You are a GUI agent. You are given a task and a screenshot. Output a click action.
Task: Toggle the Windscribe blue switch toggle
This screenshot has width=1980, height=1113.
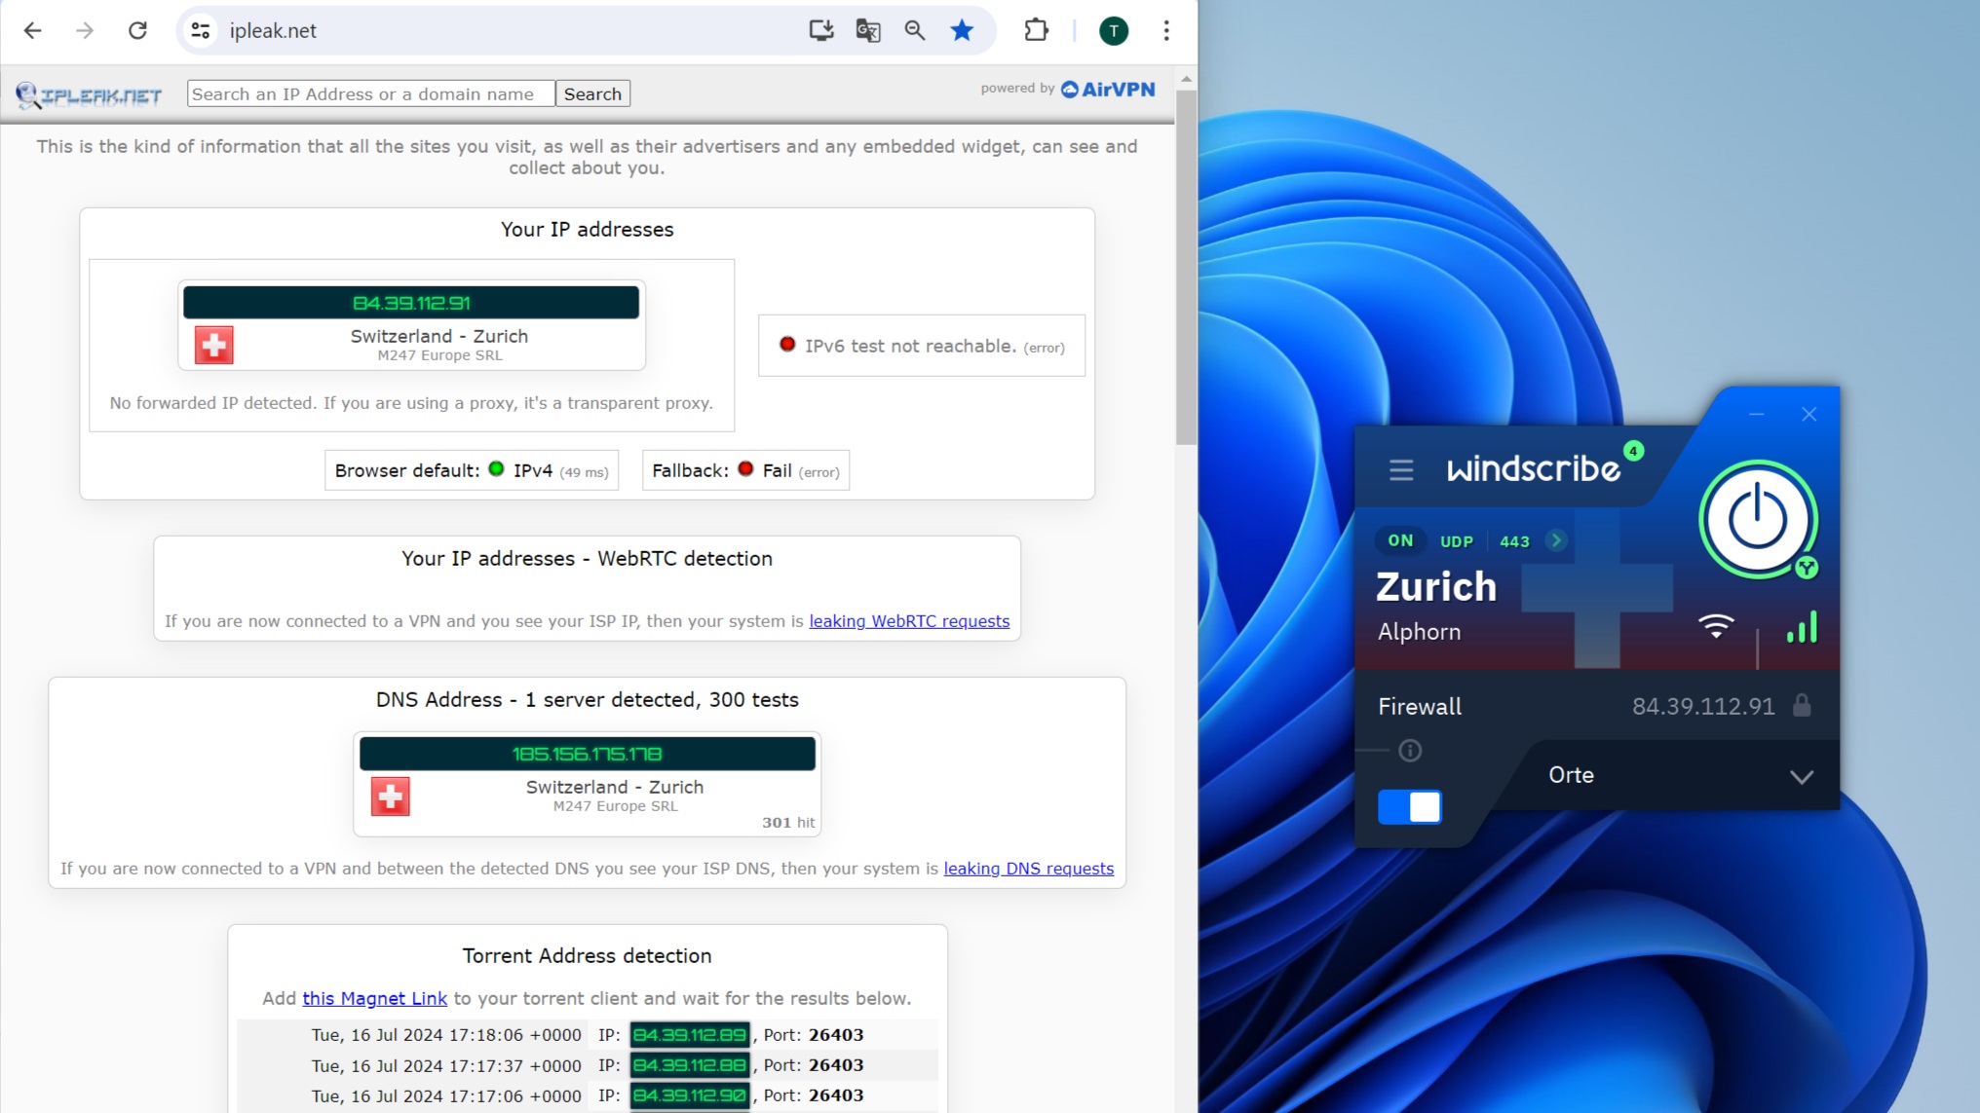[1410, 806]
